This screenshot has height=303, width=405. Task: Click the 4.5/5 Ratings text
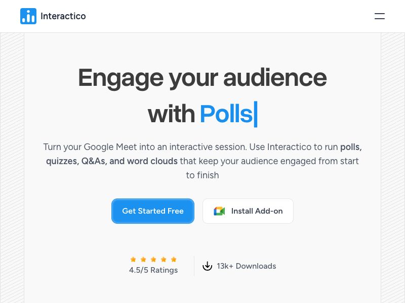[x=153, y=270]
